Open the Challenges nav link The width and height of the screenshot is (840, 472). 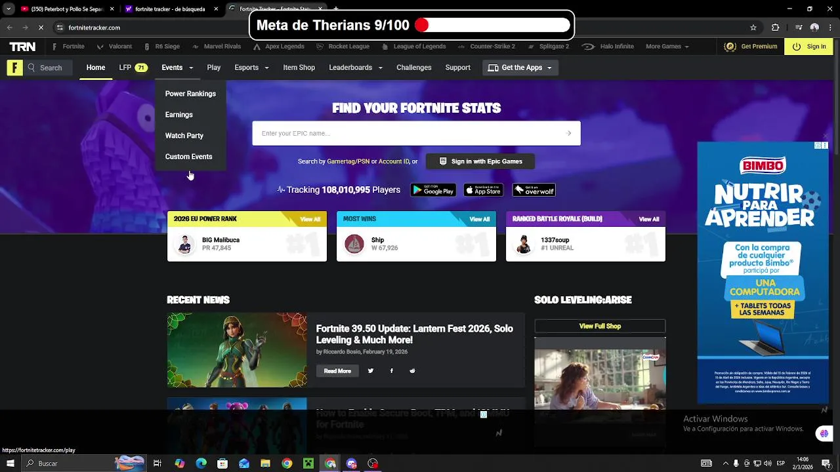[x=414, y=68]
